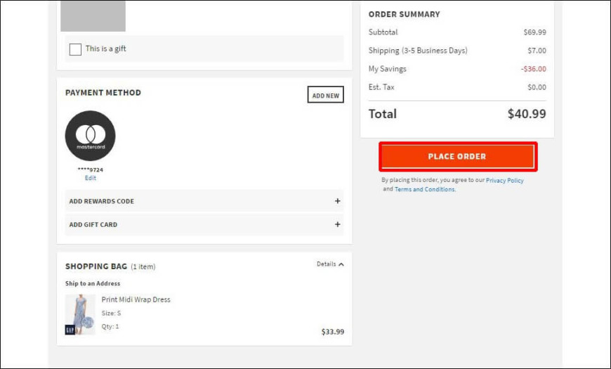
Task: Click the plus icon for Add Rewards Code
Action: coord(337,201)
